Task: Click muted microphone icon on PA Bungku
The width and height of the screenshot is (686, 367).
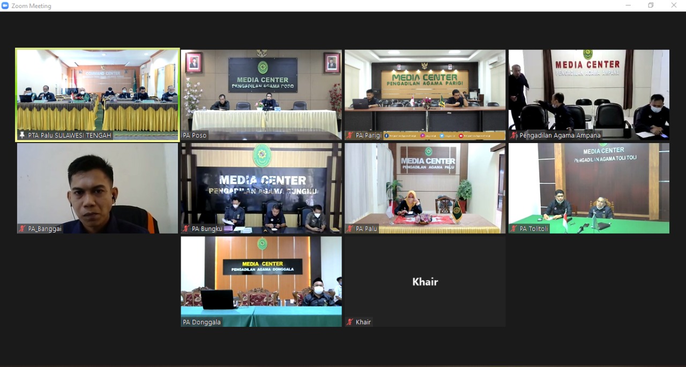Action: point(186,229)
